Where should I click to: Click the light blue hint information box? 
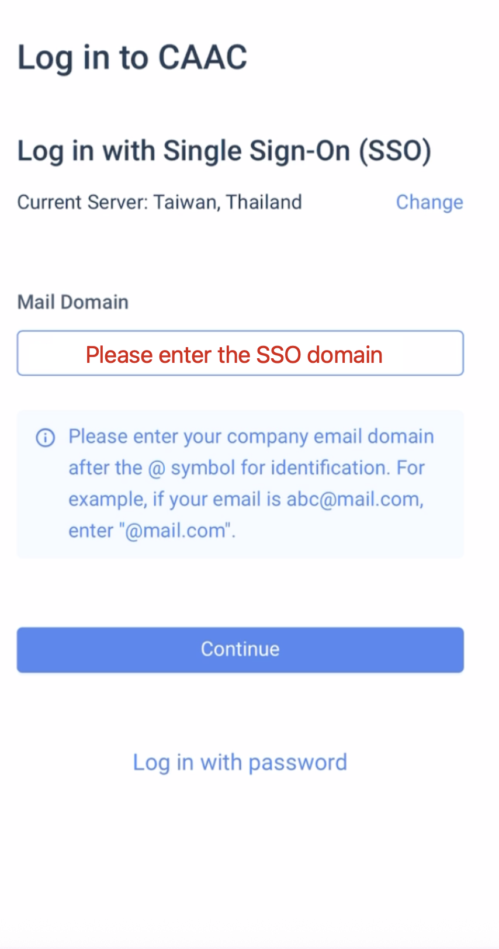(x=240, y=484)
